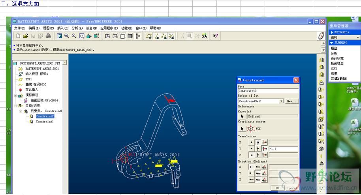Screen dimensions: 361x195
Task: Set X translation to free
Action: tap(252, 142)
